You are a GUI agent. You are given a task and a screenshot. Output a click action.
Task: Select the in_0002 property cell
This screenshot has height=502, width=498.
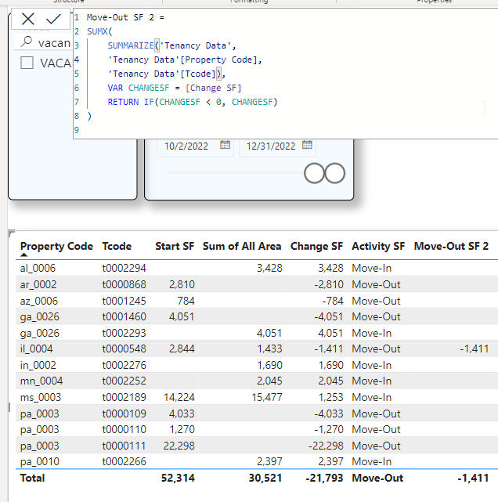click(38, 365)
